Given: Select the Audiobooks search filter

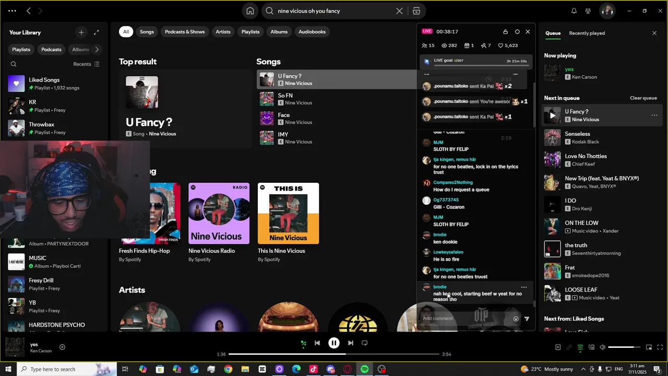Looking at the screenshot, I should pos(312,32).
